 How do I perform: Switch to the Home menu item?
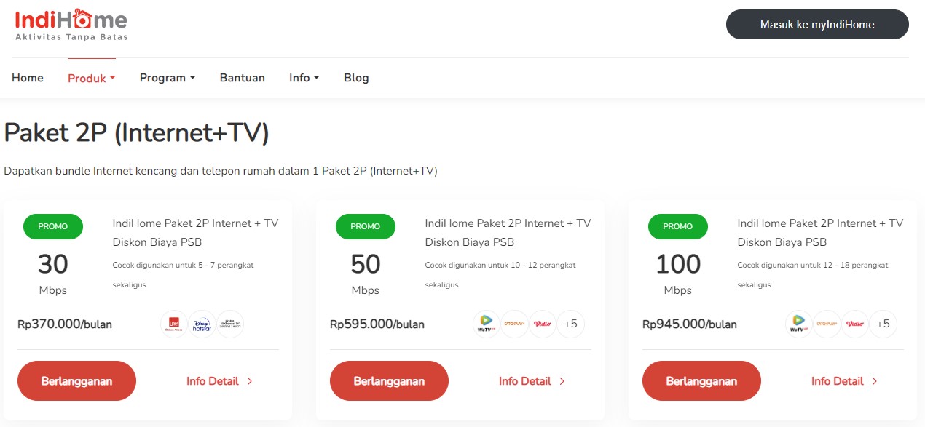coord(28,78)
